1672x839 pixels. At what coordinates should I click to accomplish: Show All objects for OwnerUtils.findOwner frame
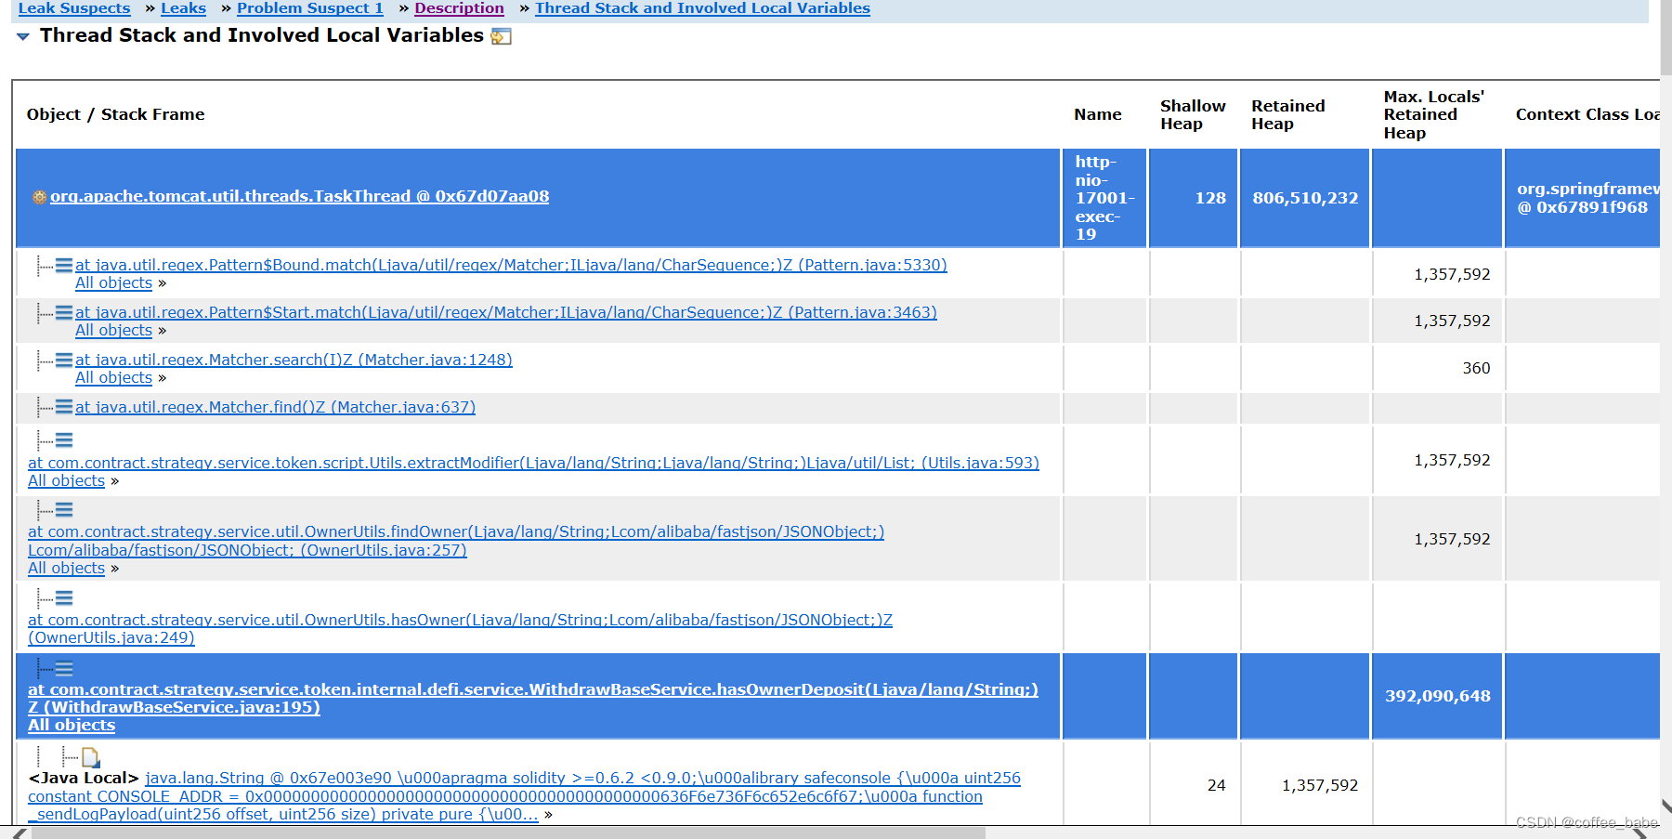click(66, 568)
